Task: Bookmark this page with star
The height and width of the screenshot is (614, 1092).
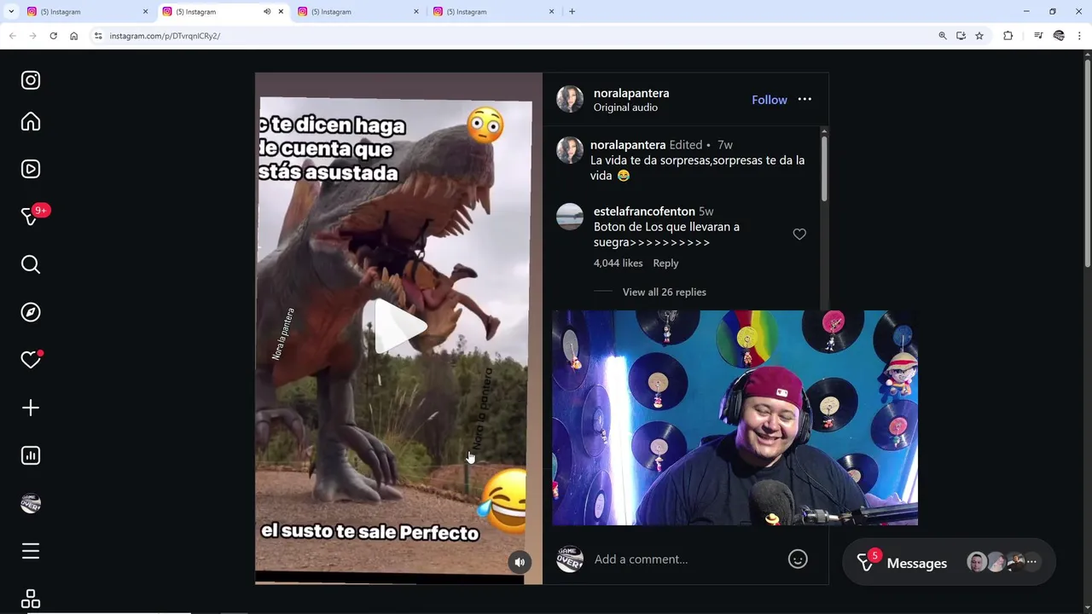Action: pyautogui.click(x=979, y=36)
